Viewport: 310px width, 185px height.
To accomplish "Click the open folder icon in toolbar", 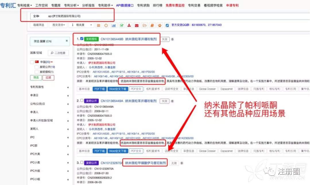I will 145,25.
